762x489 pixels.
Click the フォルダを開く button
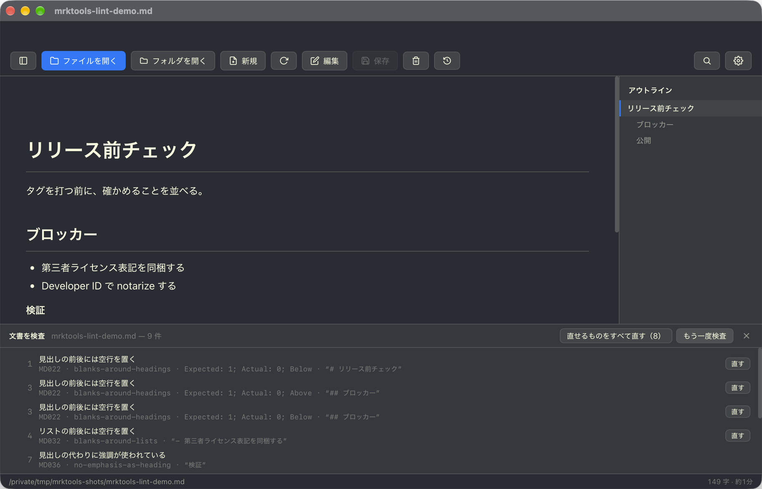173,61
